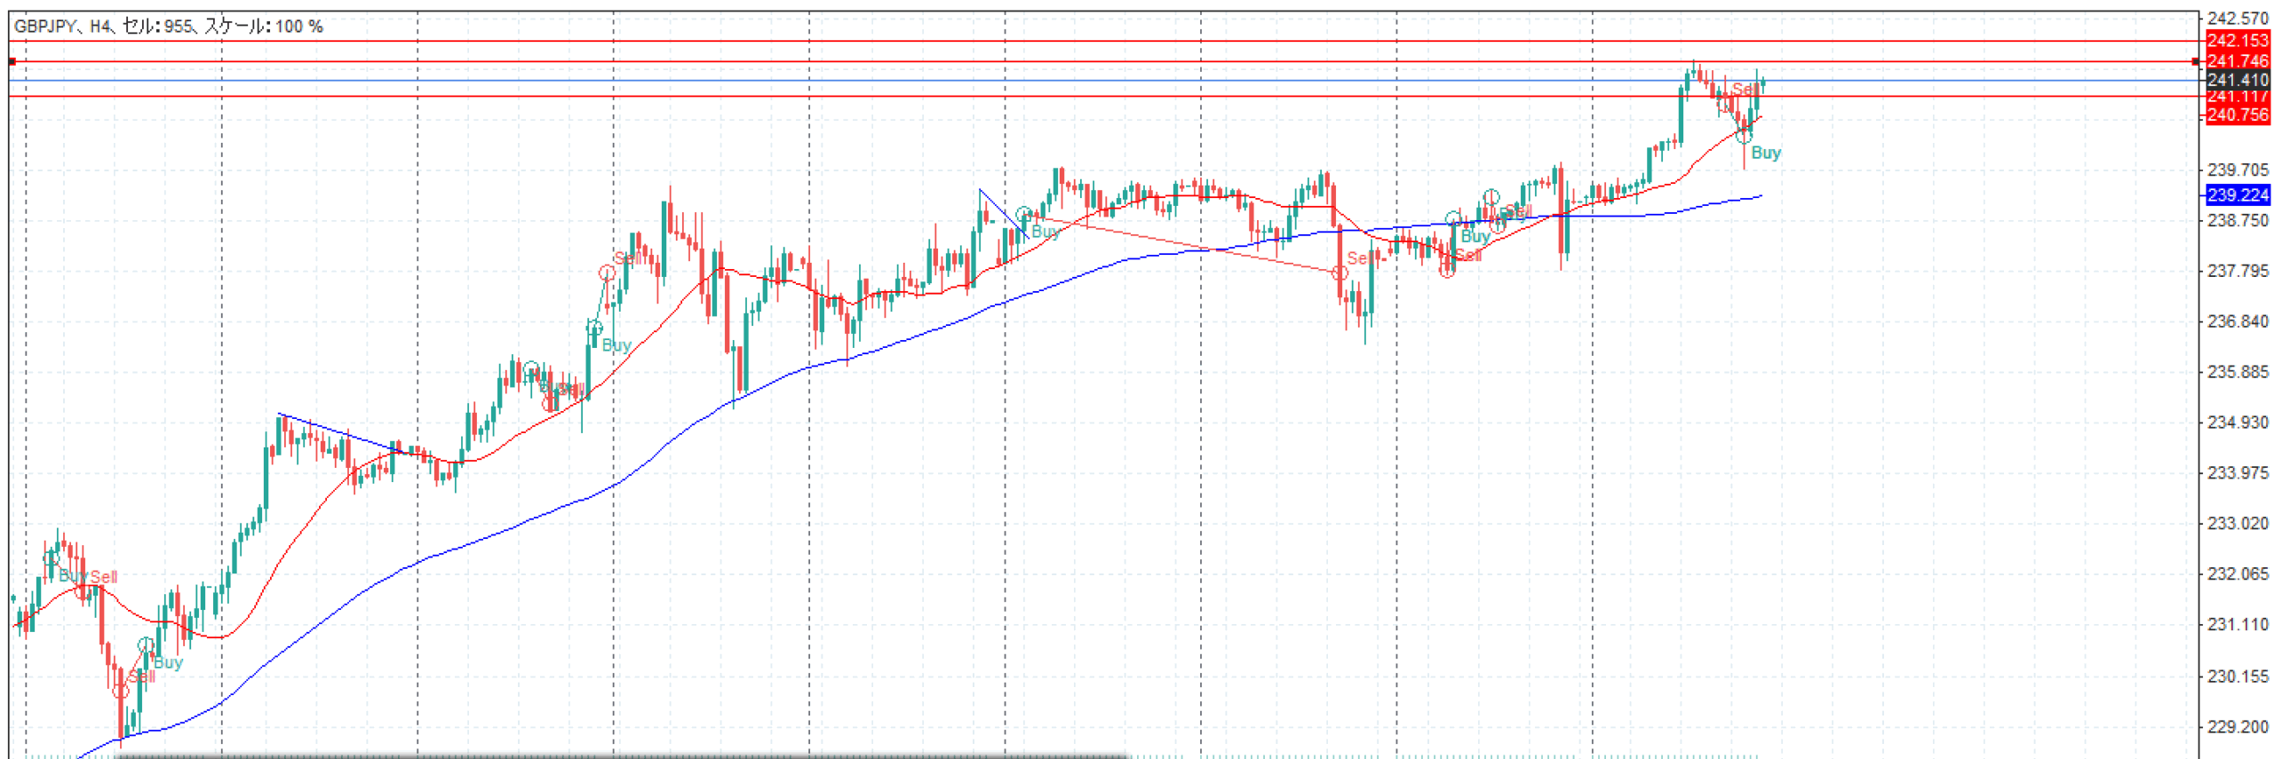The image size is (2274, 759).
Task: Click right square handle of 241.746 line
Action: pos(2195,61)
